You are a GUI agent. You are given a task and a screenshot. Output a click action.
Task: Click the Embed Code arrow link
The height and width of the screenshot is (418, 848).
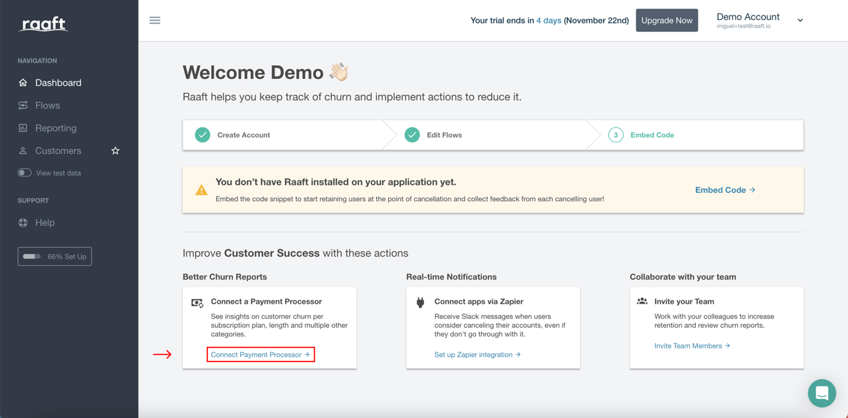tap(725, 190)
